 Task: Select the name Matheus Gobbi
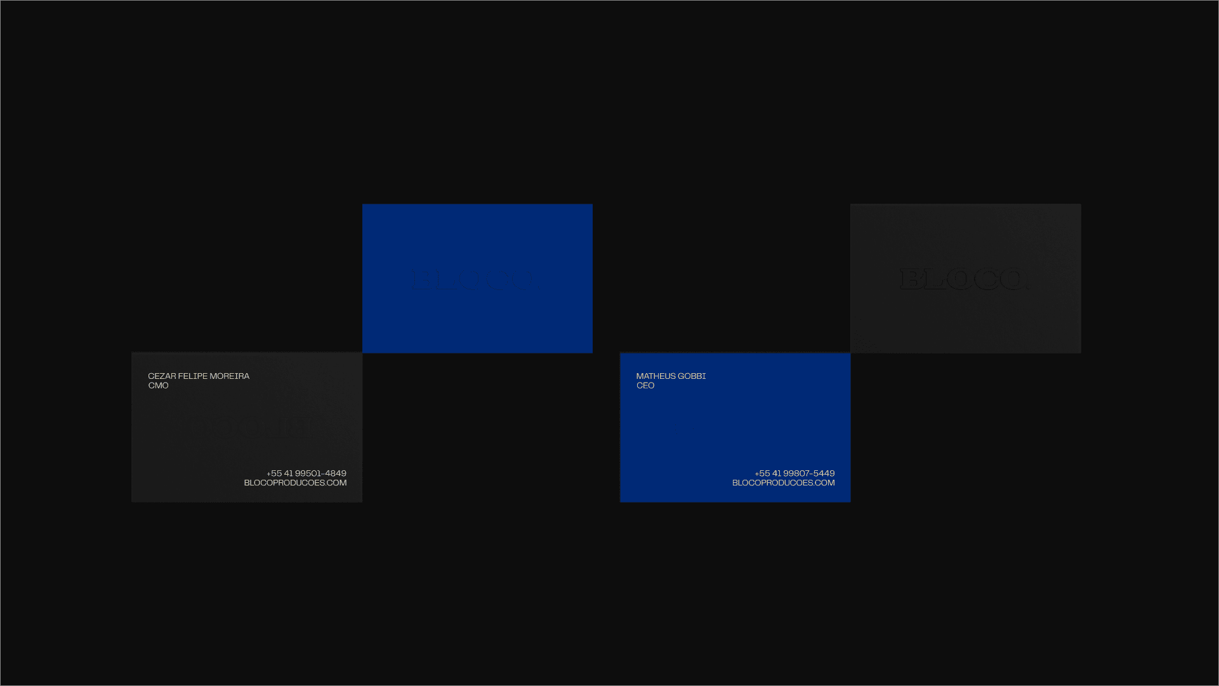[671, 376]
